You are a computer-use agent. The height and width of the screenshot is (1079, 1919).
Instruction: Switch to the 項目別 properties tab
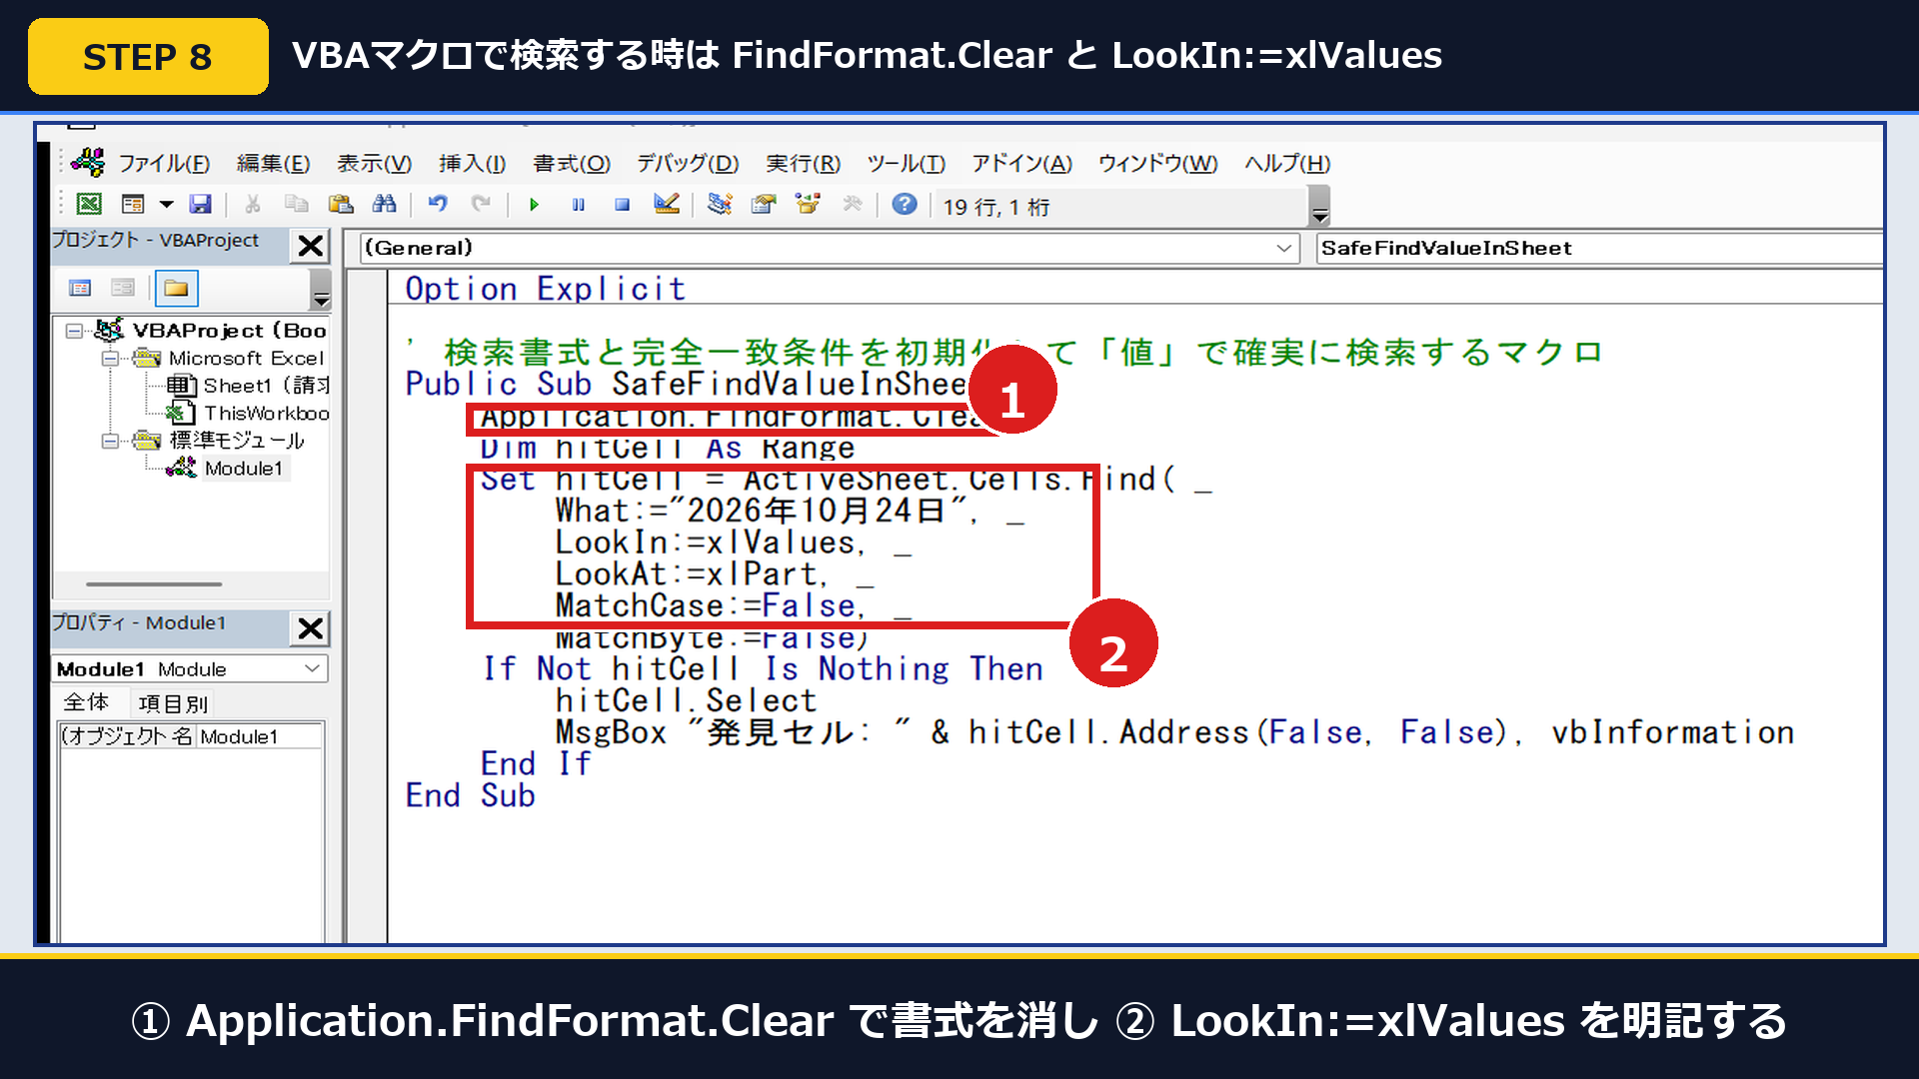click(173, 703)
